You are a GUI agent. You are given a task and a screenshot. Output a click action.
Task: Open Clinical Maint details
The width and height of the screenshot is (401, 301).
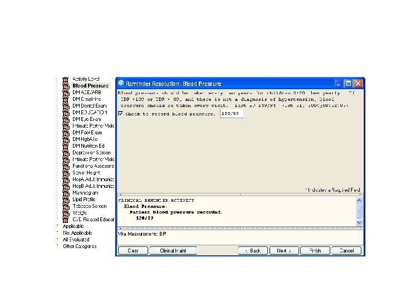(x=173, y=251)
